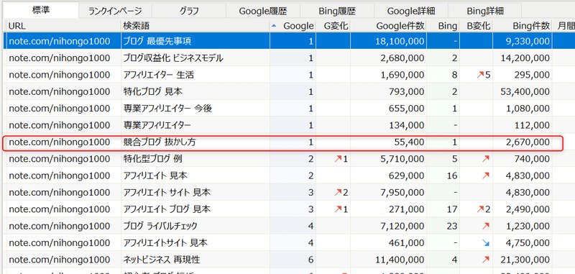Click Google件数 value 655,000

point(407,109)
